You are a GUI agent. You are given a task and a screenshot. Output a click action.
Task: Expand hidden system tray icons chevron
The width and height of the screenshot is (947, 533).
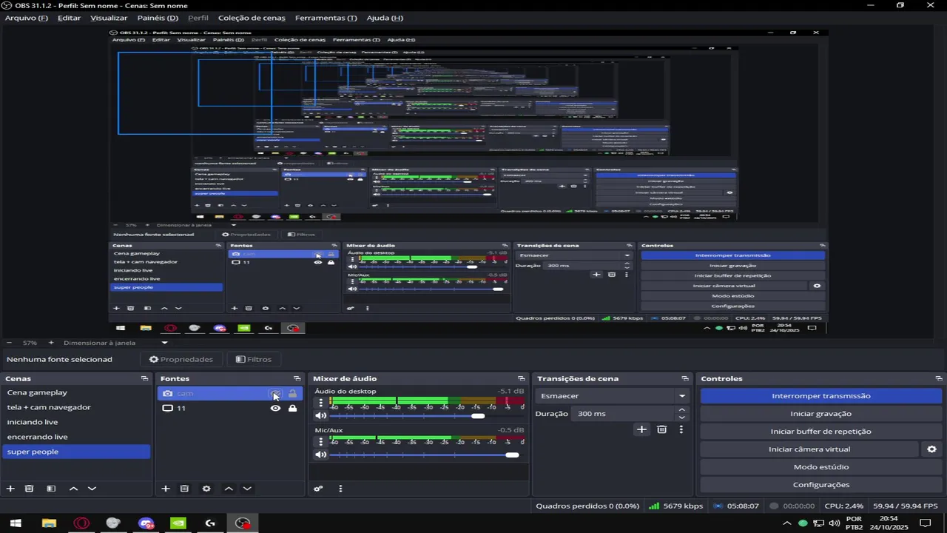pyautogui.click(x=786, y=523)
